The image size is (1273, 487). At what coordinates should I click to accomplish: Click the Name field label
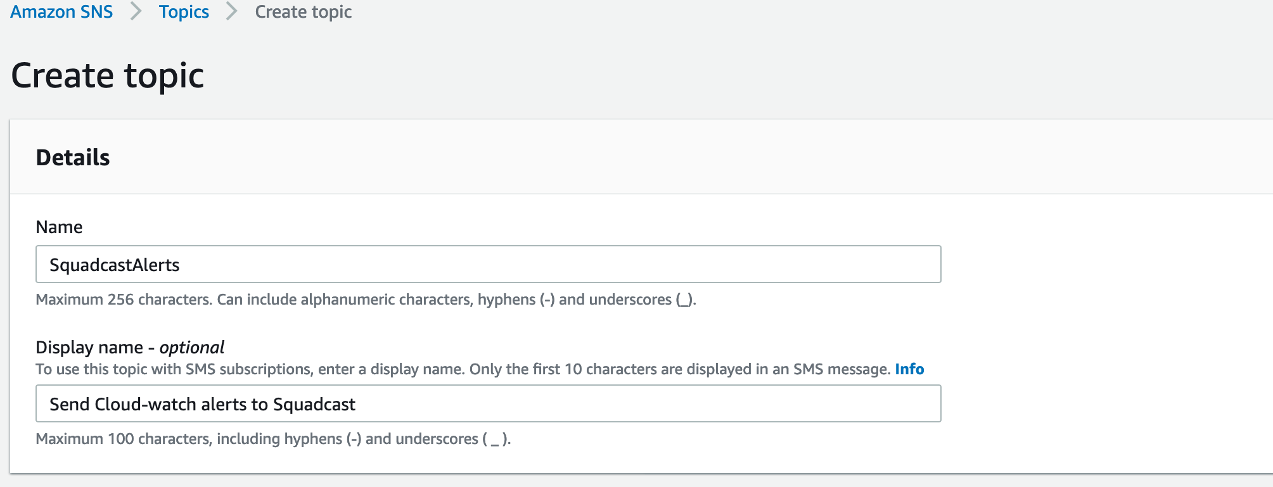click(59, 227)
